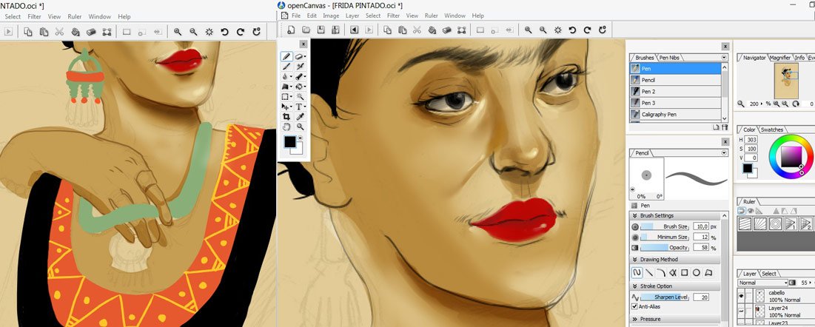
Task: Select the Pen 3 brush
Action: [676, 103]
